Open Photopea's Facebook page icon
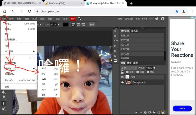Viewport: 196px width, 115px height. point(163,19)
